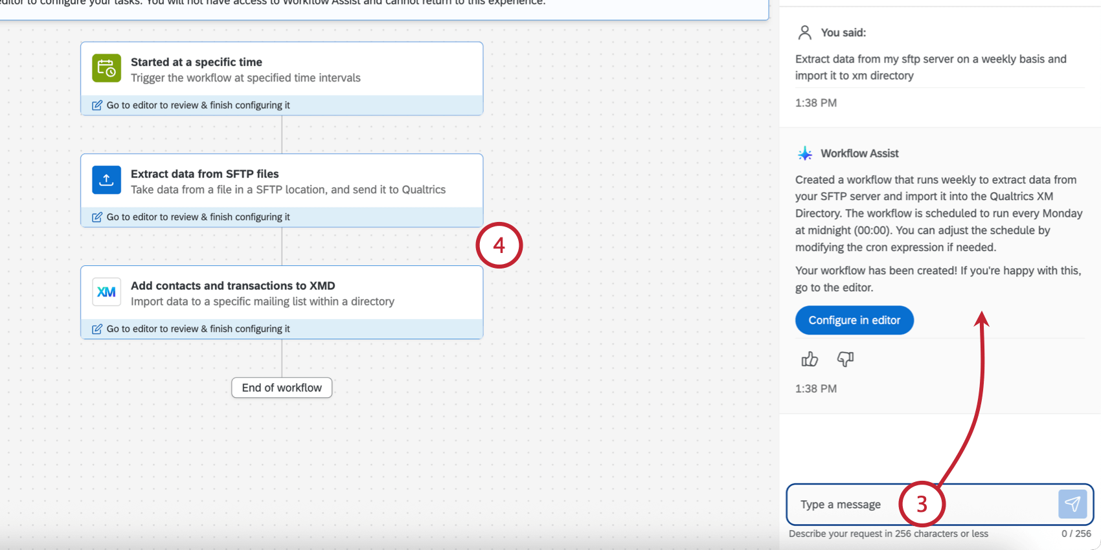Click the user avatar icon beside You said
The width and height of the screenshot is (1101, 550).
805,32
